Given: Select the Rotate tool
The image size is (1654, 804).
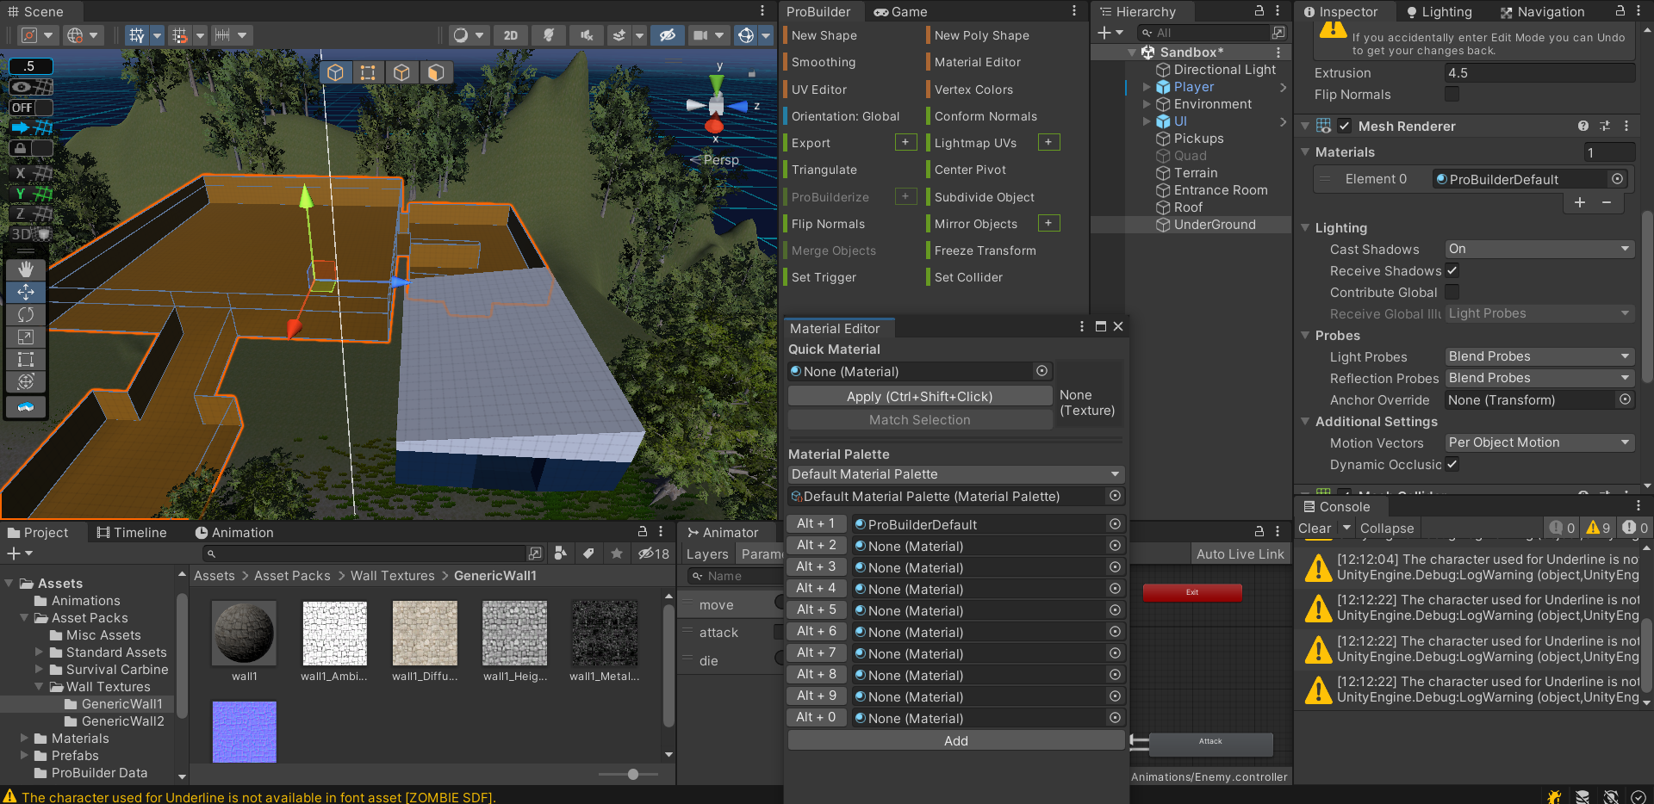Looking at the screenshot, I should click(x=26, y=314).
